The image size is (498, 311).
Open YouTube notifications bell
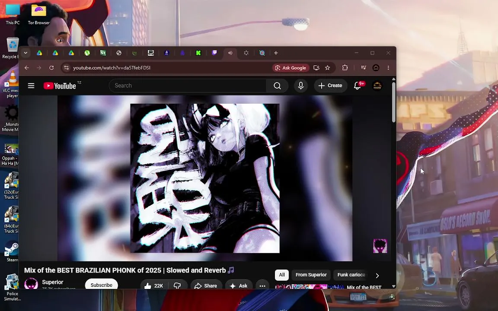358,86
